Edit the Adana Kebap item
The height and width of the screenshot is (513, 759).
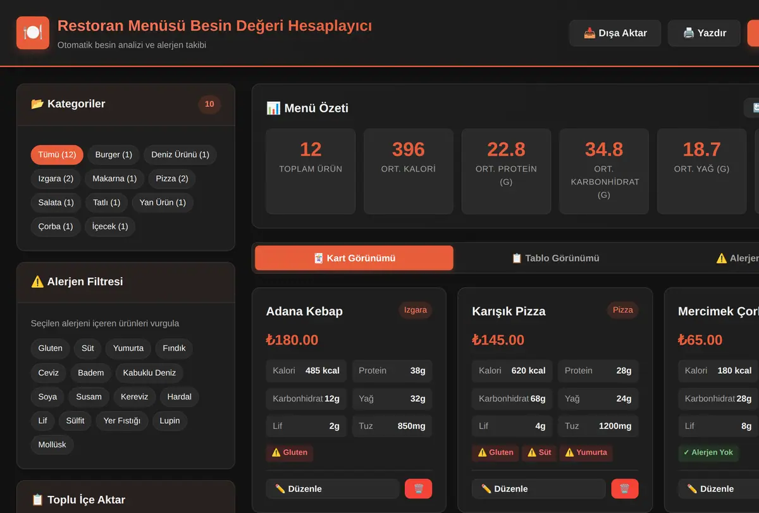click(333, 488)
